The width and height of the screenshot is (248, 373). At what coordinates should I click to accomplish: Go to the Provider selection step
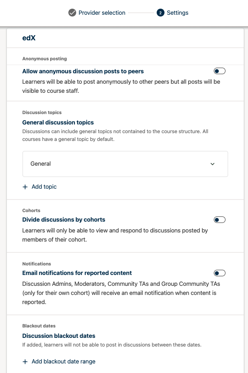102,13
